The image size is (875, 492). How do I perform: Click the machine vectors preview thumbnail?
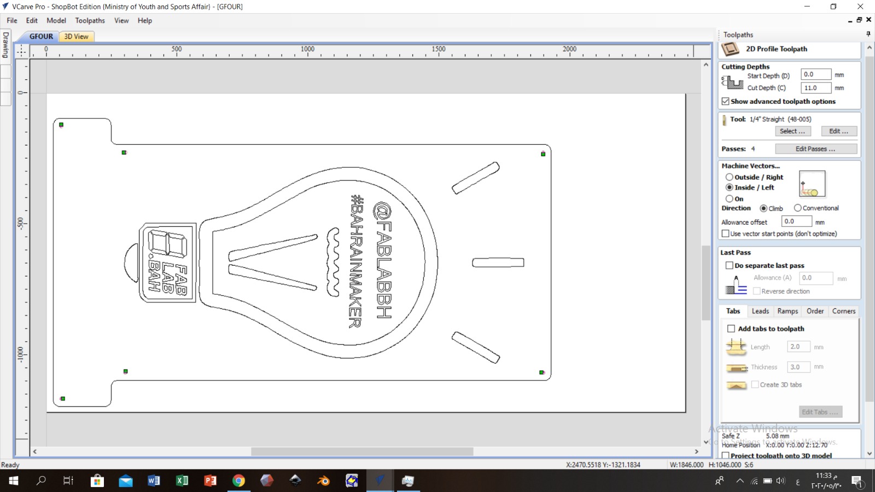(x=812, y=184)
